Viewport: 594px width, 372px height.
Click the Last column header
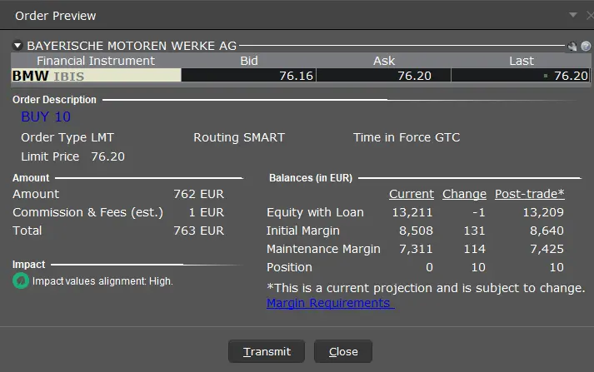(522, 61)
